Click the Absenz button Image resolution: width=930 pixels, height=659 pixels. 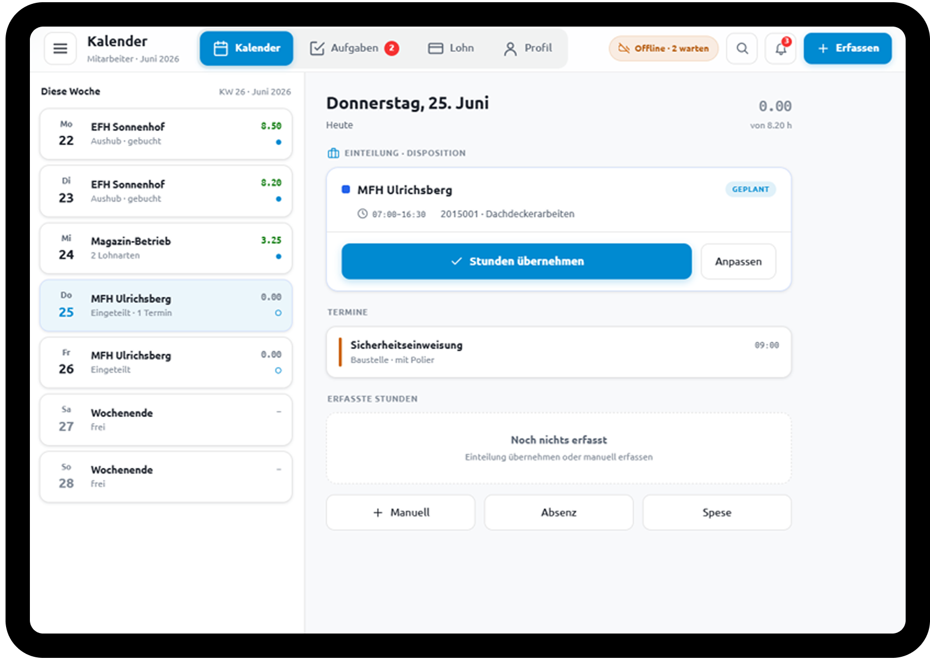click(x=559, y=512)
